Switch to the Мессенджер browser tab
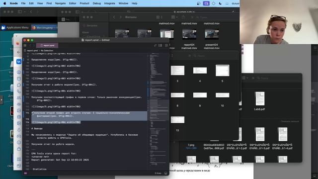The height and width of the screenshot is (179, 318). 44,28
